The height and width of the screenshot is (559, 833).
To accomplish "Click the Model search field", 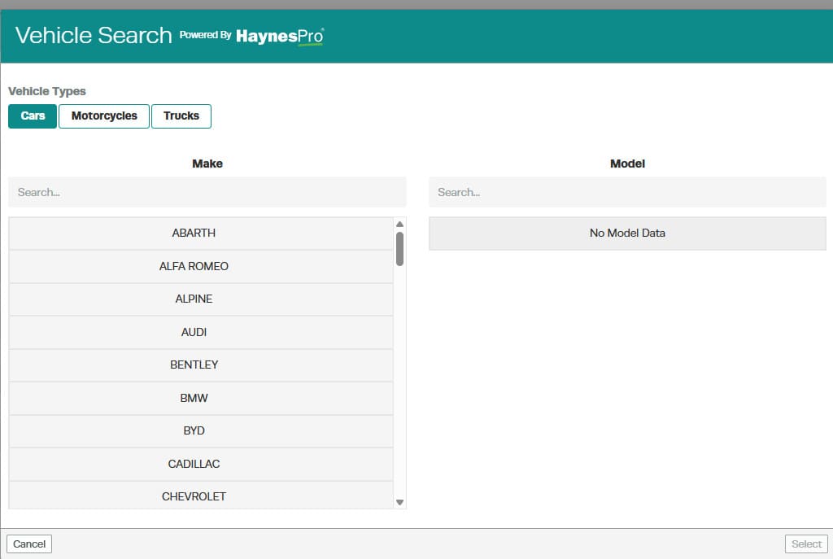I will tap(627, 192).
